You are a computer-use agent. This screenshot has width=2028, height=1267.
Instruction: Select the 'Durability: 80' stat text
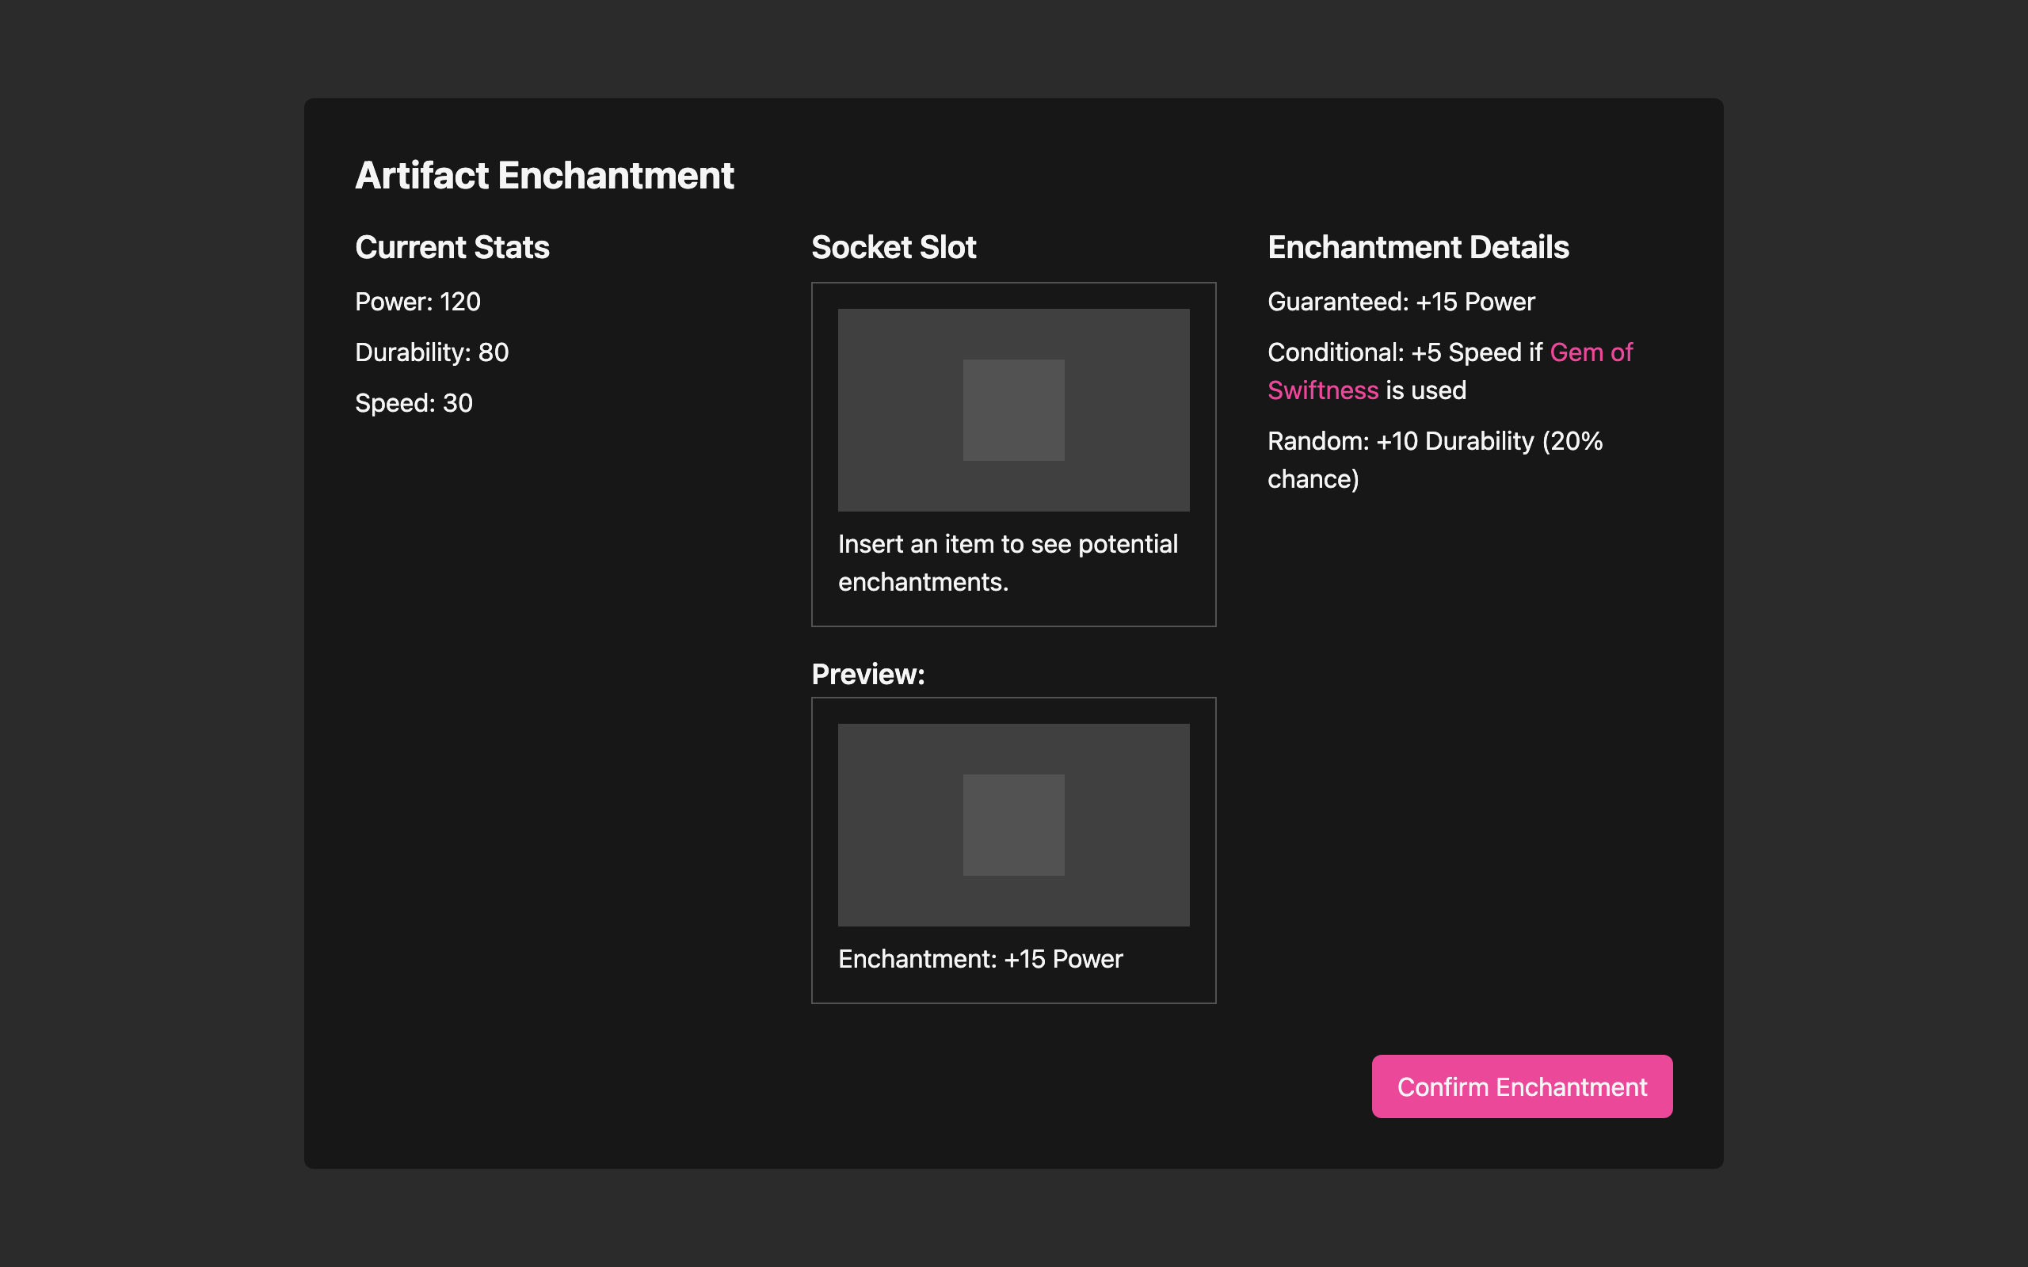click(432, 352)
